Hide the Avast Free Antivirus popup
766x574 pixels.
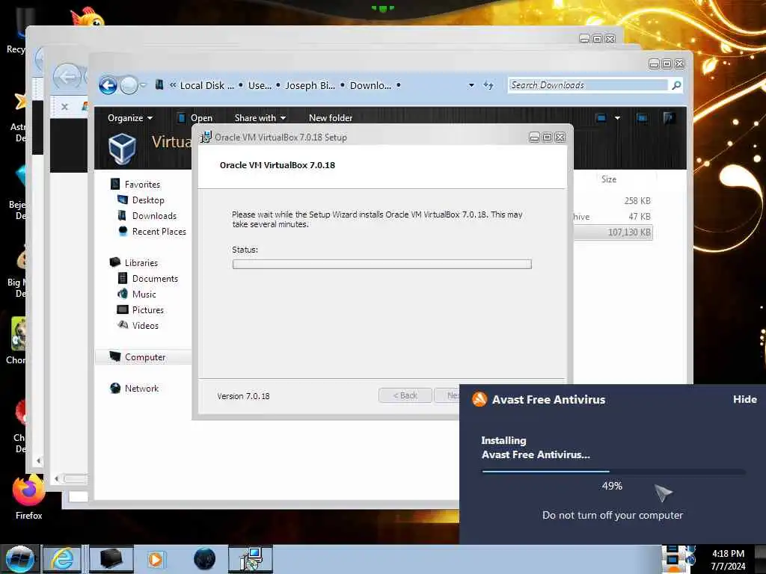click(x=744, y=399)
